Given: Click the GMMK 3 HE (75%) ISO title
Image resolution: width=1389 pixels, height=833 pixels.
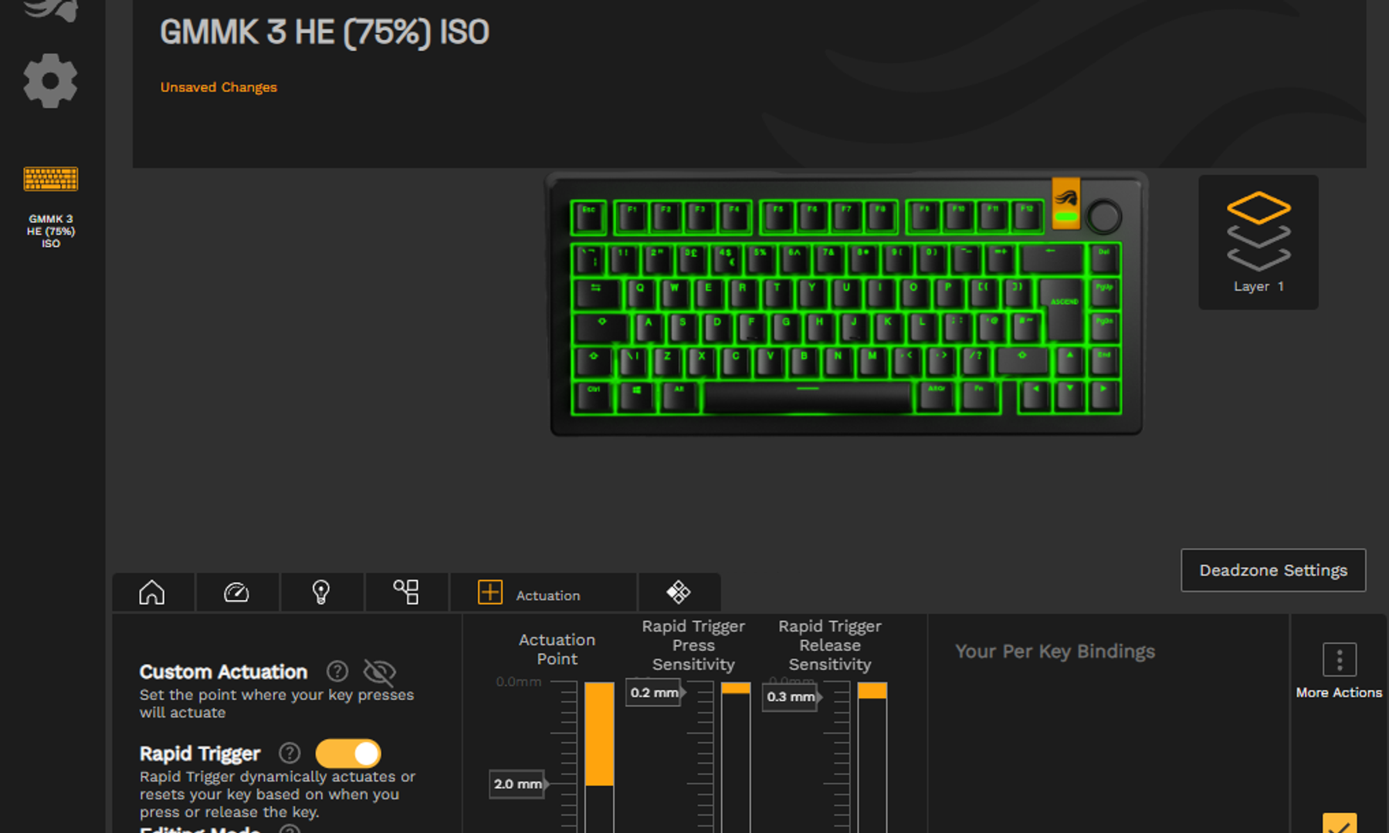Looking at the screenshot, I should (x=324, y=32).
